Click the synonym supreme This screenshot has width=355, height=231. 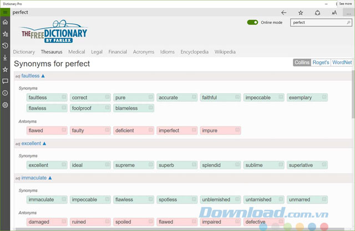click(x=134, y=165)
